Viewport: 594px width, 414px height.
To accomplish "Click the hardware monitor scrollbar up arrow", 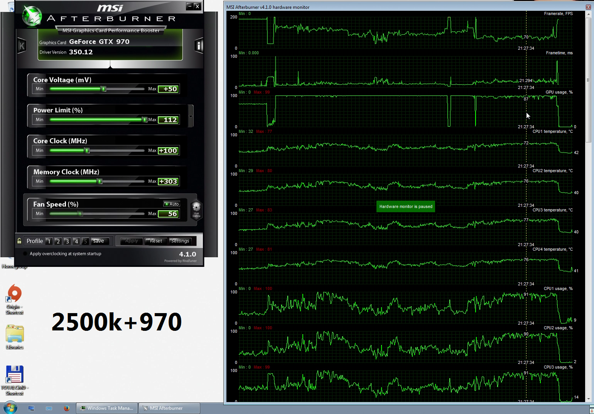I will [588, 14].
